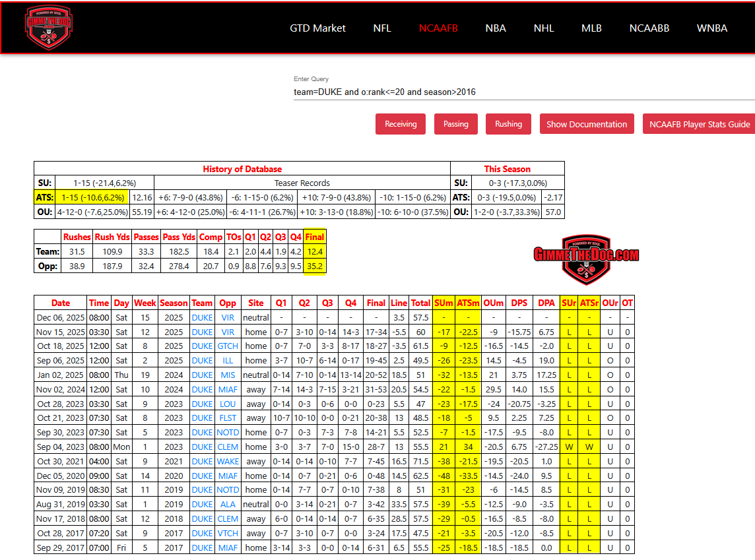Image resolution: width=755 pixels, height=560 pixels.
Task: Open WAKE opponent link
Action: click(x=228, y=461)
